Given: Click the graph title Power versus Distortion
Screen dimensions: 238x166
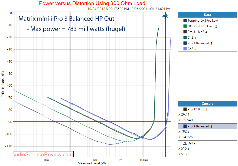Looking at the screenshot, I should (x=92, y=3).
